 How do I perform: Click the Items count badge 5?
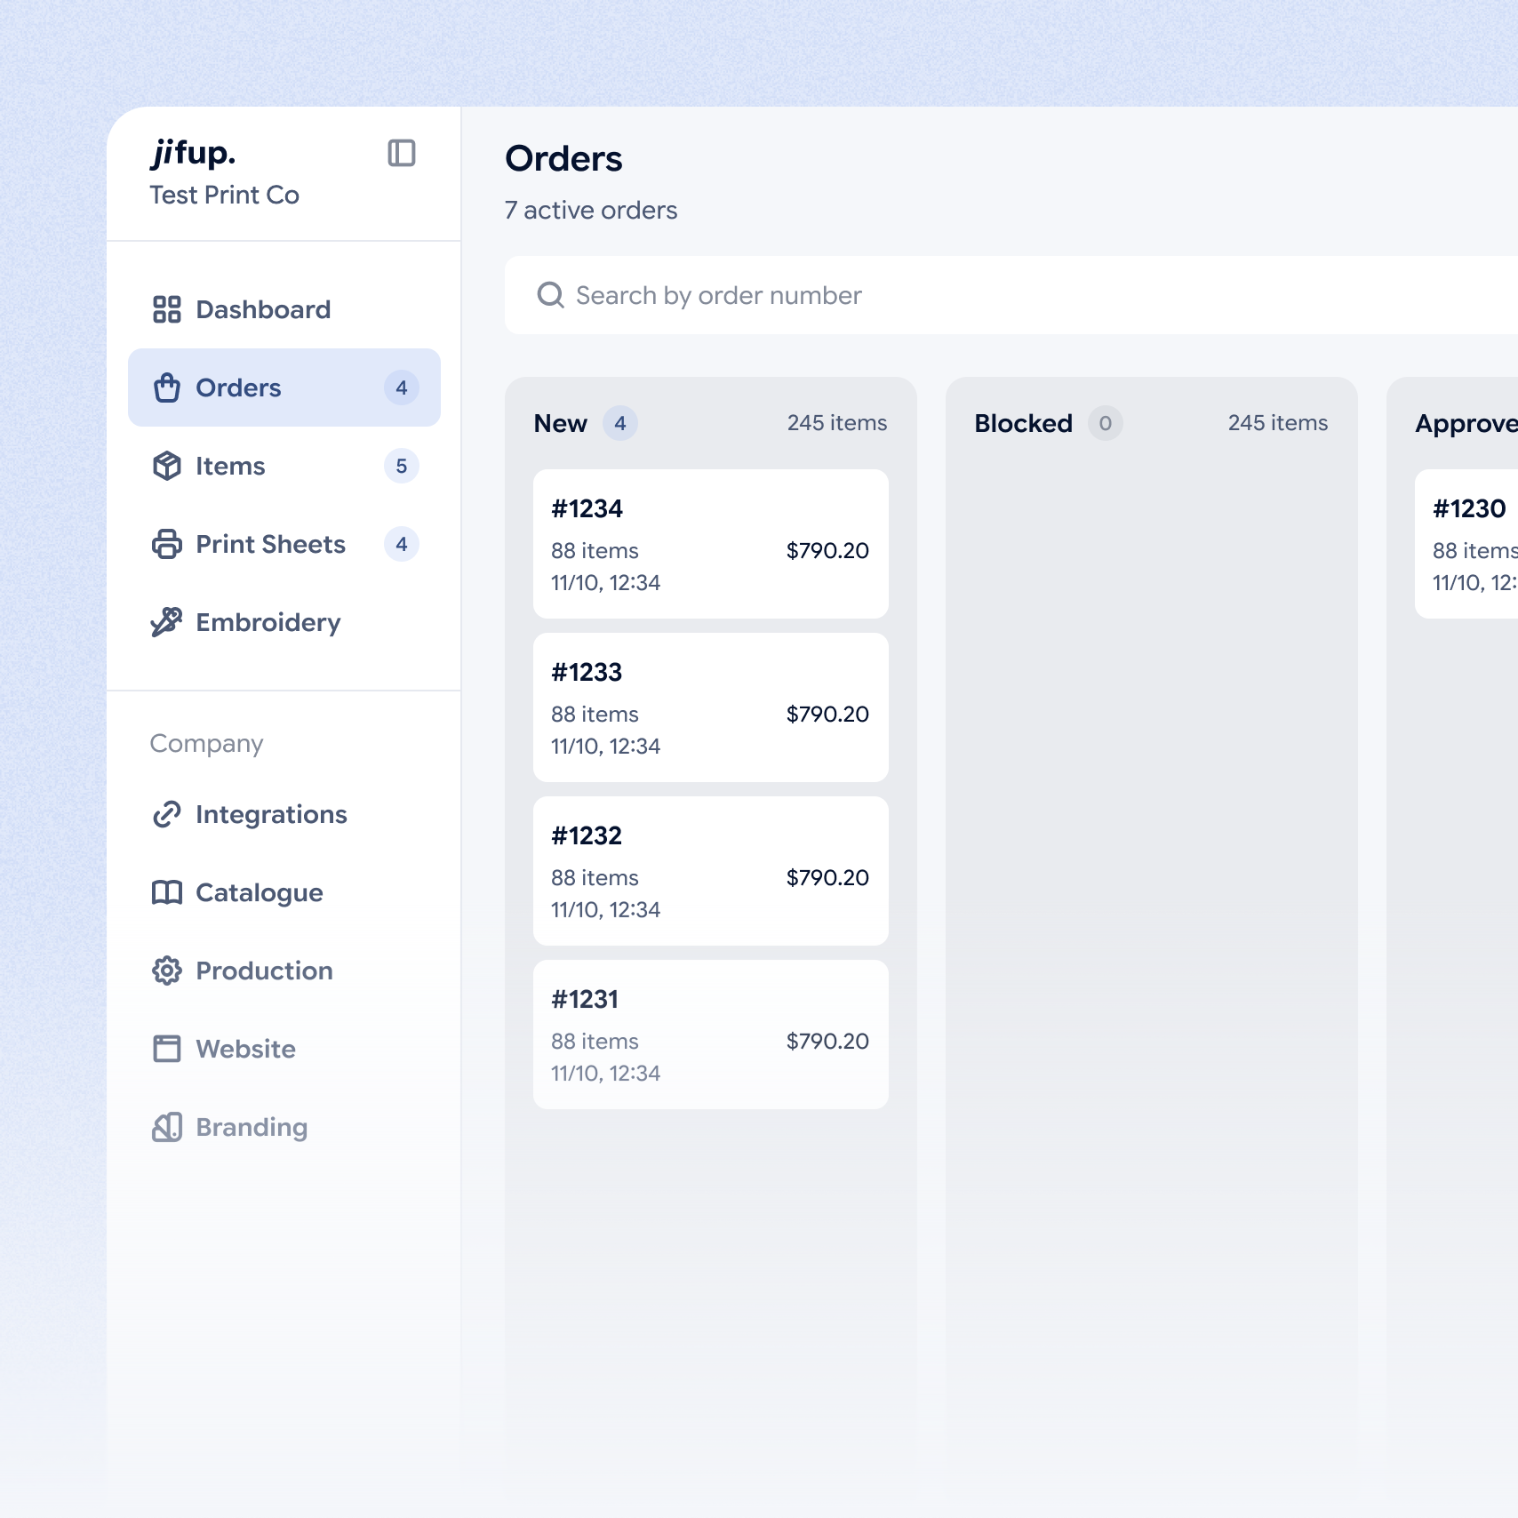point(402,466)
